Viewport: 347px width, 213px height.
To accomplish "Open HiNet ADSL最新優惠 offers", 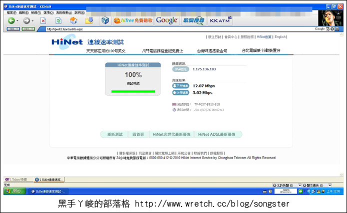I will pyautogui.click(x=218, y=134).
